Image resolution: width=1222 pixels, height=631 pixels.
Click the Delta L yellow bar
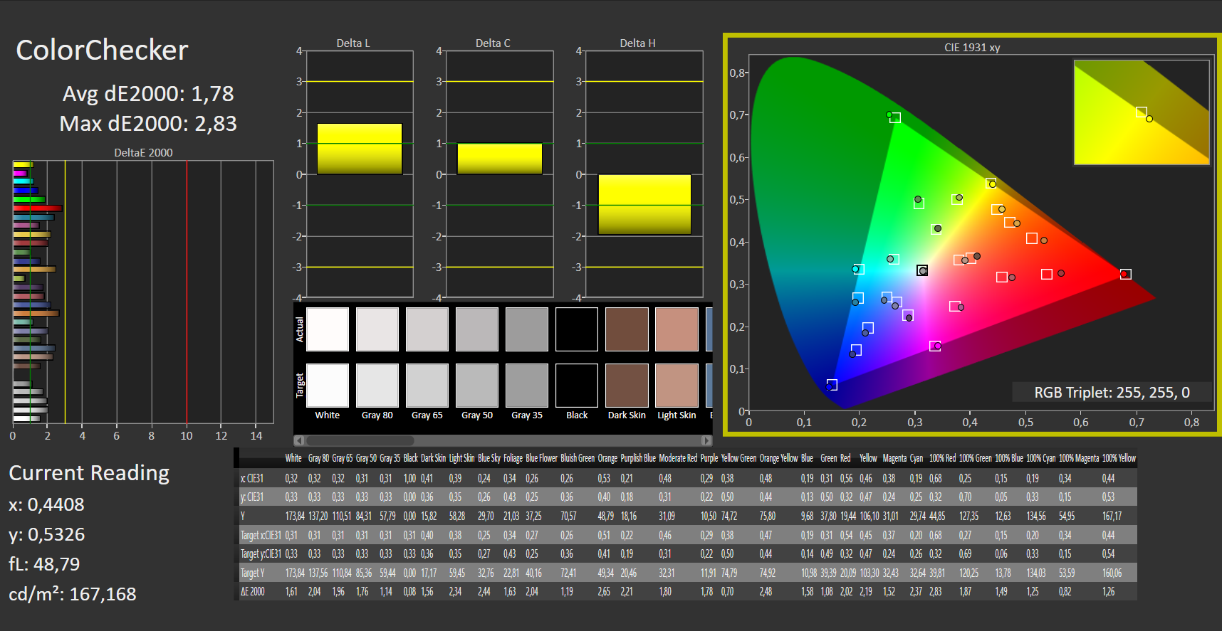(x=360, y=149)
